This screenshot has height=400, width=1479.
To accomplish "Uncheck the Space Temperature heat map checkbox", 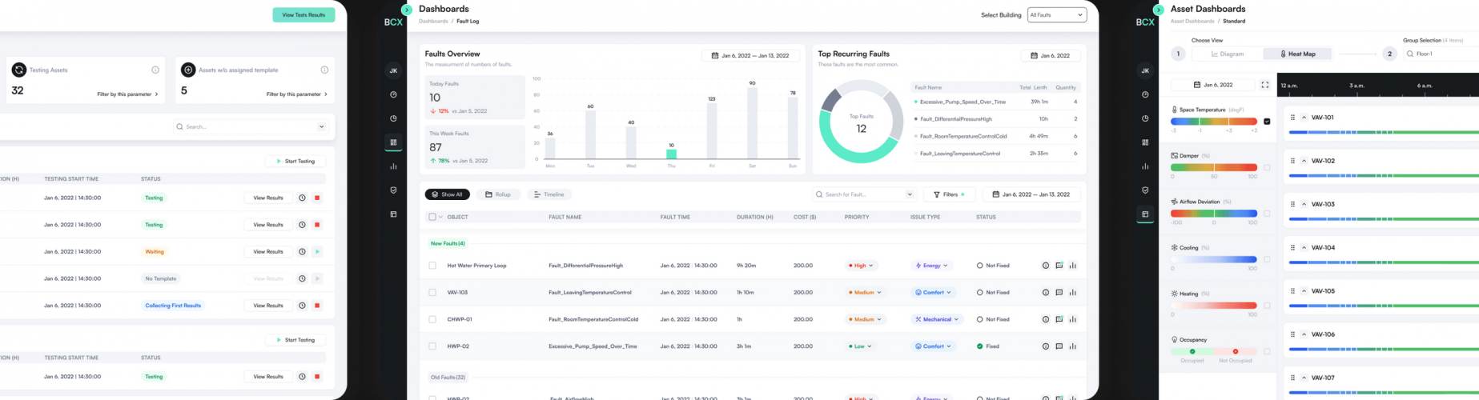I will click(x=1266, y=122).
